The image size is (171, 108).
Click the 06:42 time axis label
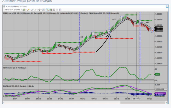point(83,99)
